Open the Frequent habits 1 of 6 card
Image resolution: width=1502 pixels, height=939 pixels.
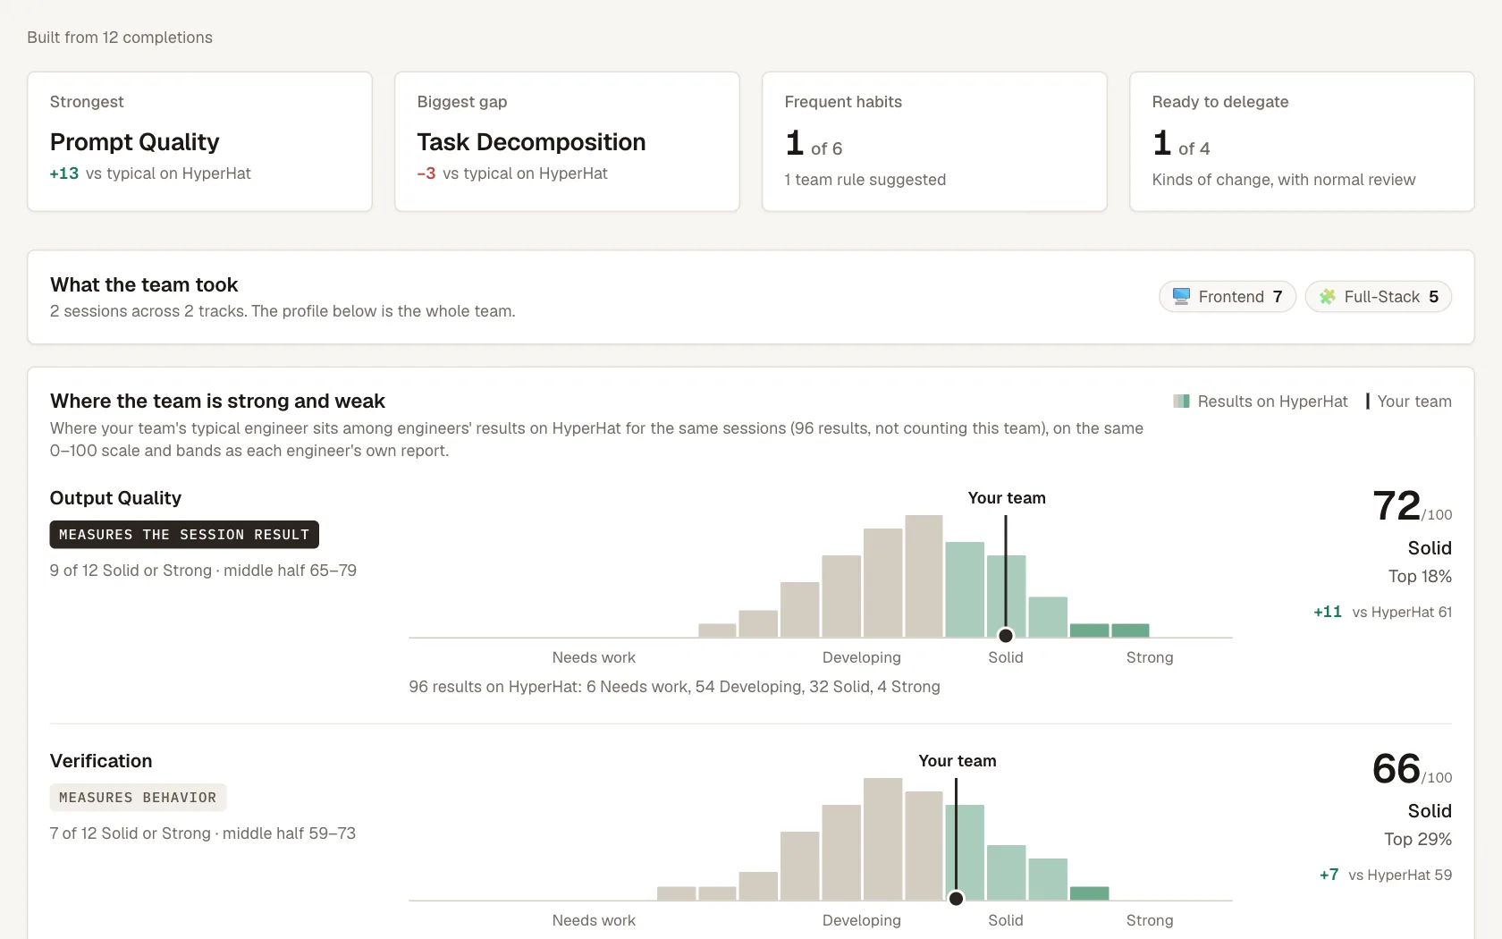pos(934,141)
